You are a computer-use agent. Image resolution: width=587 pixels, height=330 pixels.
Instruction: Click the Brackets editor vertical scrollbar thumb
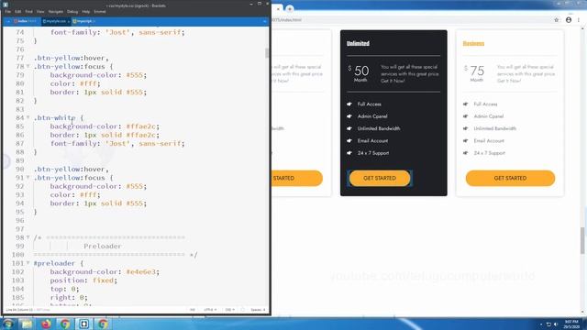267,53
